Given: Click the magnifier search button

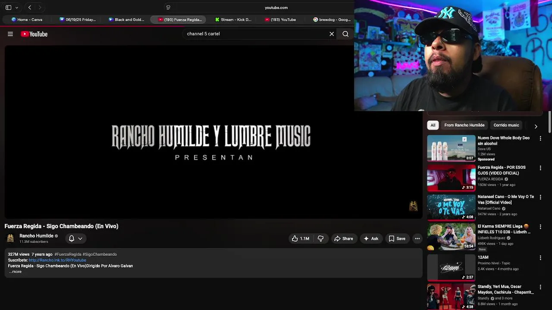Looking at the screenshot, I should (x=345, y=34).
